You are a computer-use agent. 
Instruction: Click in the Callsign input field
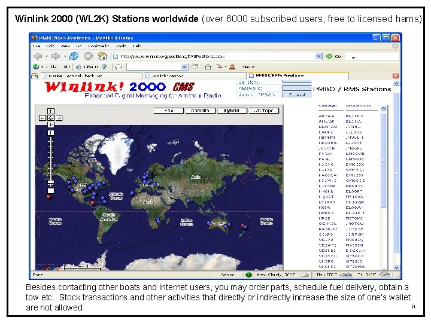[297, 82]
